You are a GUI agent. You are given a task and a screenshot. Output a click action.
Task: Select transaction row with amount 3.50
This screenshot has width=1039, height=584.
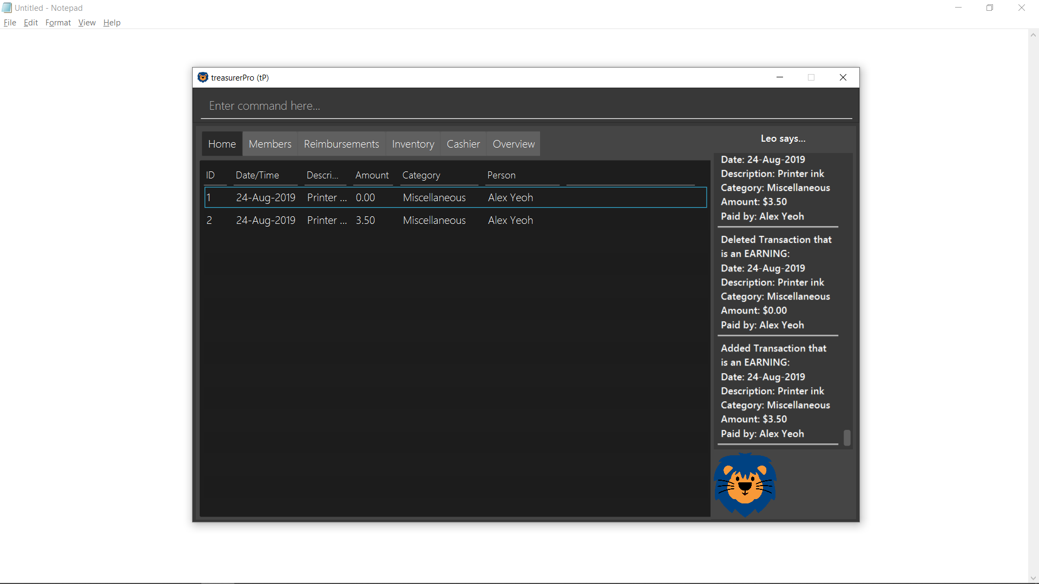pos(455,220)
